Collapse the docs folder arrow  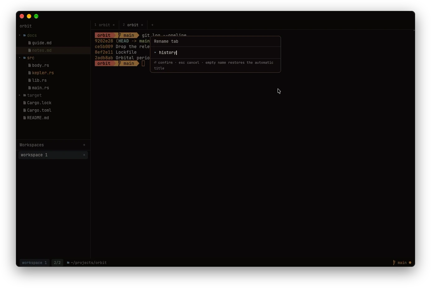pos(20,35)
